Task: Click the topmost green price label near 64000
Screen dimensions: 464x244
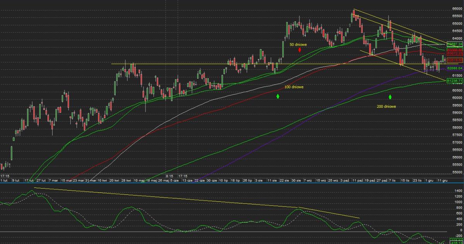Action: [x=455, y=44]
